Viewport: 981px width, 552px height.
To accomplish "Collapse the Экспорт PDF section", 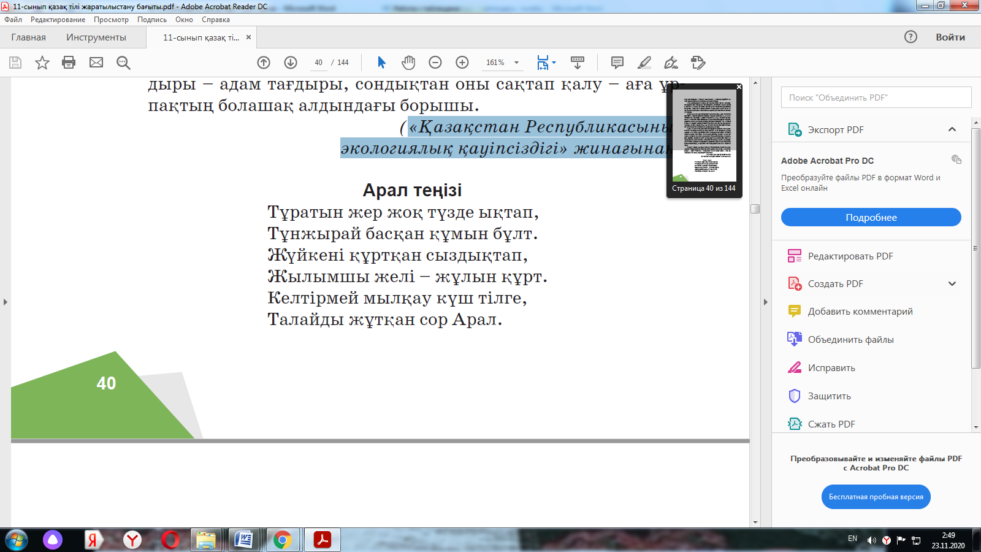I will (x=952, y=129).
